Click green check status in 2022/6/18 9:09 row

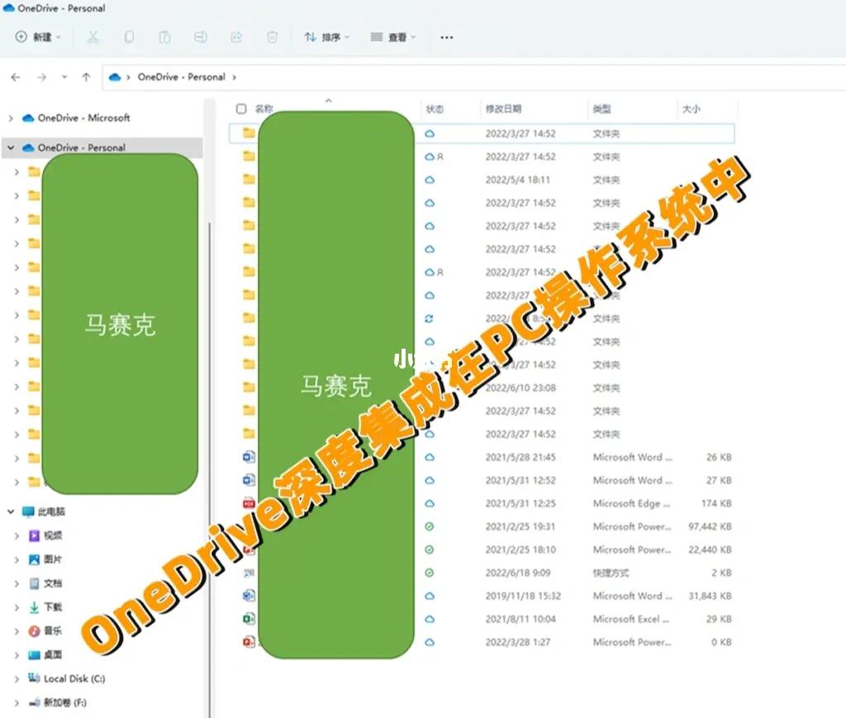[x=429, y=573]
